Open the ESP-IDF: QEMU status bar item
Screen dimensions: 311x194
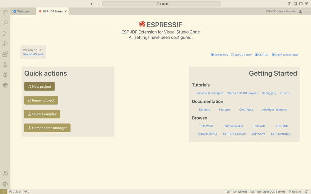(236, 192)
